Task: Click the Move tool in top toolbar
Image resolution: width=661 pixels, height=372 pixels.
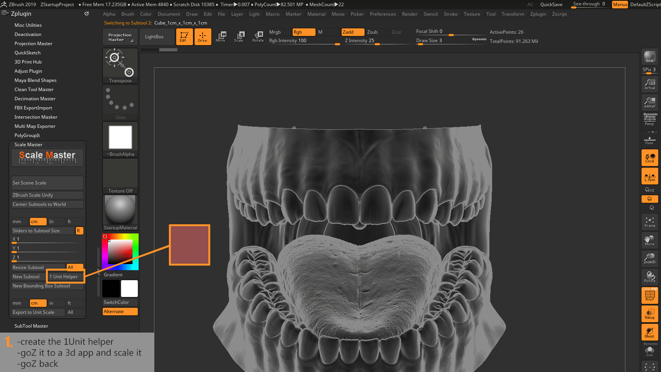Action: [x=221, y=37]
